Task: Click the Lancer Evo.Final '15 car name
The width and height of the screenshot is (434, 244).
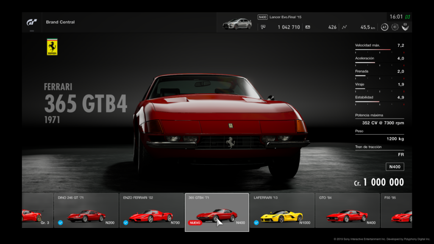Action: click(285, 17)
